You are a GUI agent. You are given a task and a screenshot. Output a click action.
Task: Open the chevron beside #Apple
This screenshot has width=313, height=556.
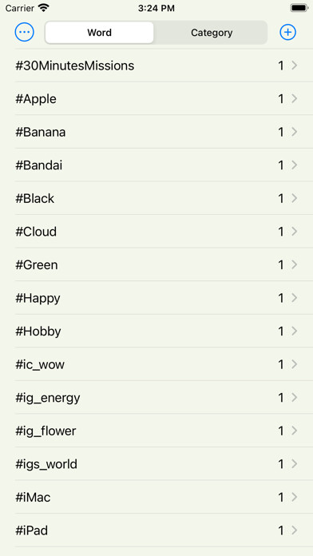[x=294, y=98]
